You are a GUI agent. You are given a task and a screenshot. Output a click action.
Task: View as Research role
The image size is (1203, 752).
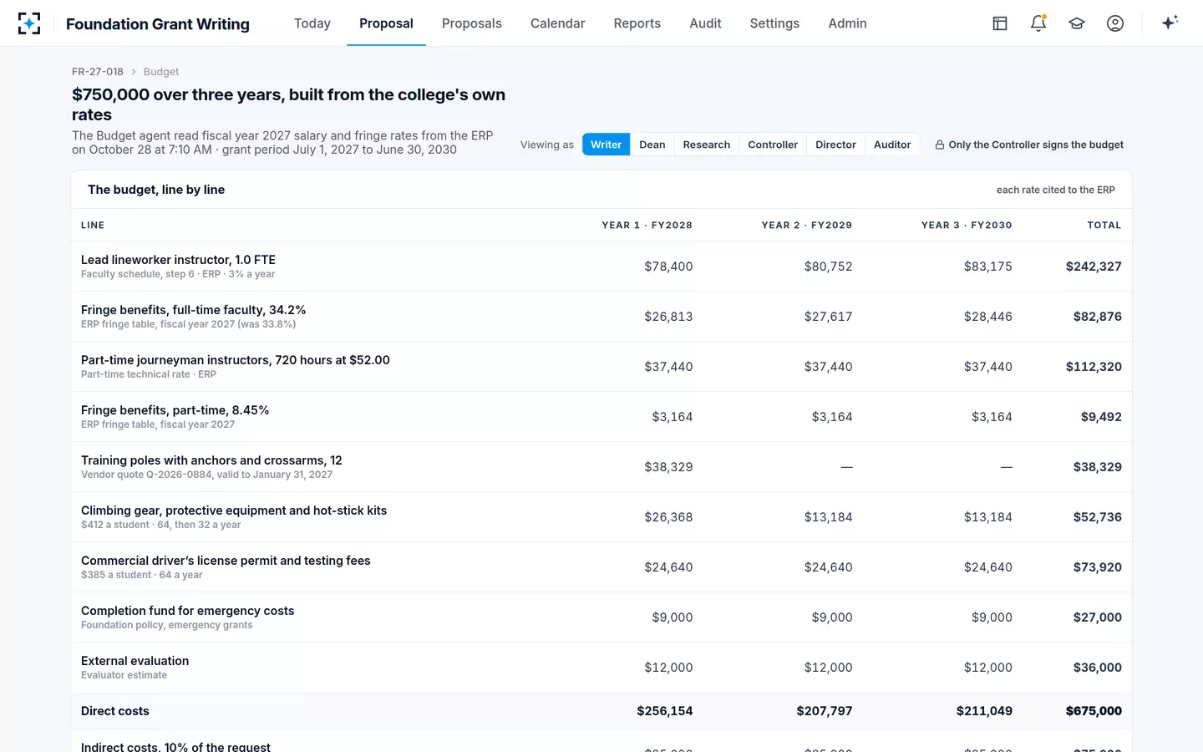(706, 145)
